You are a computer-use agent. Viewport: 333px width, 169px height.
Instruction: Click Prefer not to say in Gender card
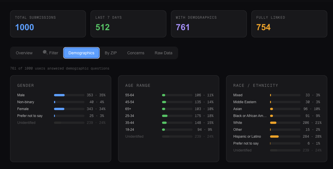pos(30,116)
